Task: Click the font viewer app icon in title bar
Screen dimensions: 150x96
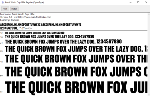Action: click(x=3, y=2)
